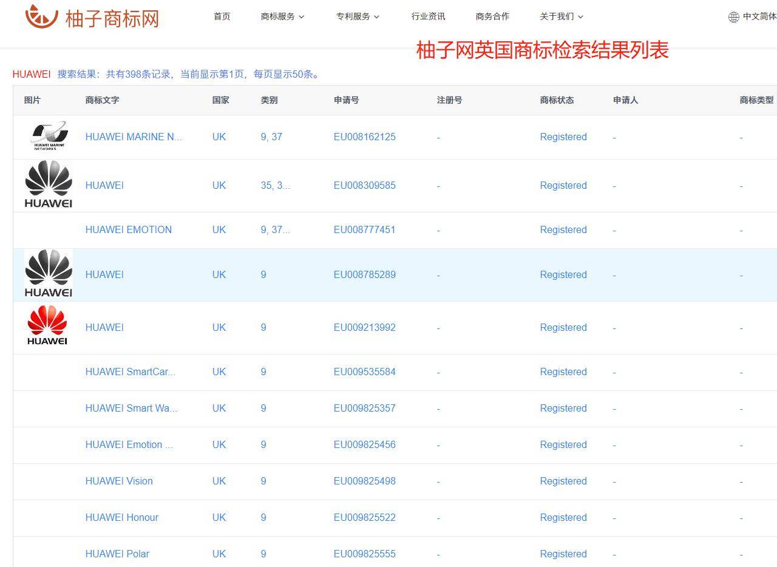Click the HUAWEI text link in row EU008785289
This screenshot has height=567, width=777.
(104, 274)
